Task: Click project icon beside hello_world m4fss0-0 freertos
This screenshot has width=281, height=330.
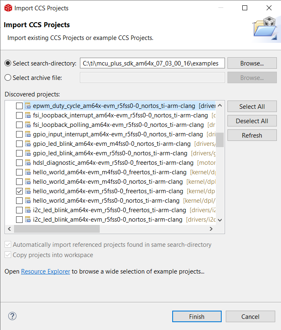Action: point(28,172)
